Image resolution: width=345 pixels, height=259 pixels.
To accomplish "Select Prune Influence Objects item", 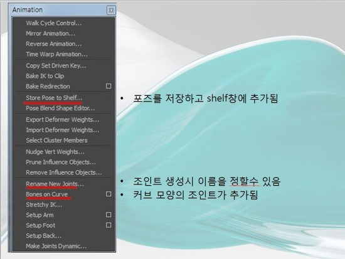I will [x=61, y=162].
